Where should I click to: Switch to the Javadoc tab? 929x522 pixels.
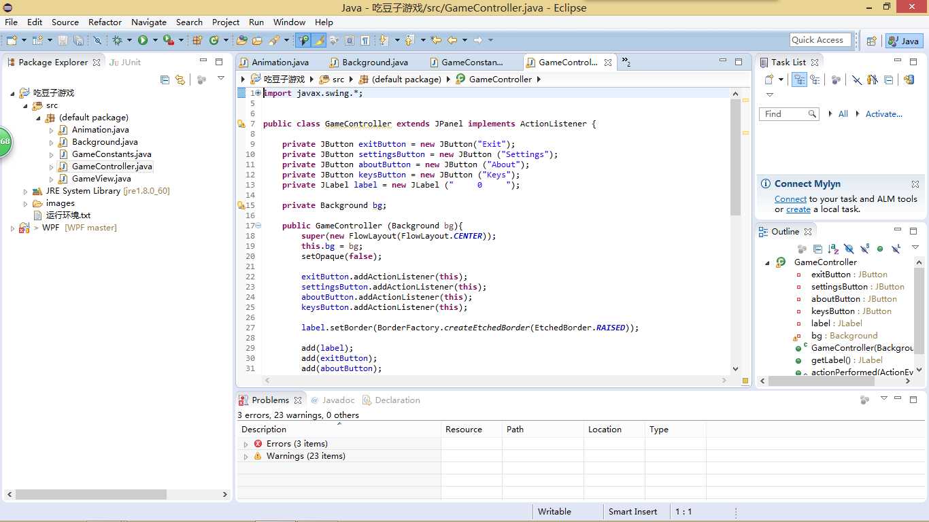coord(333,400)
